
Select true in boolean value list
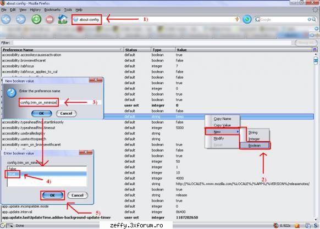pyautogui.click(x=47, y=174)
